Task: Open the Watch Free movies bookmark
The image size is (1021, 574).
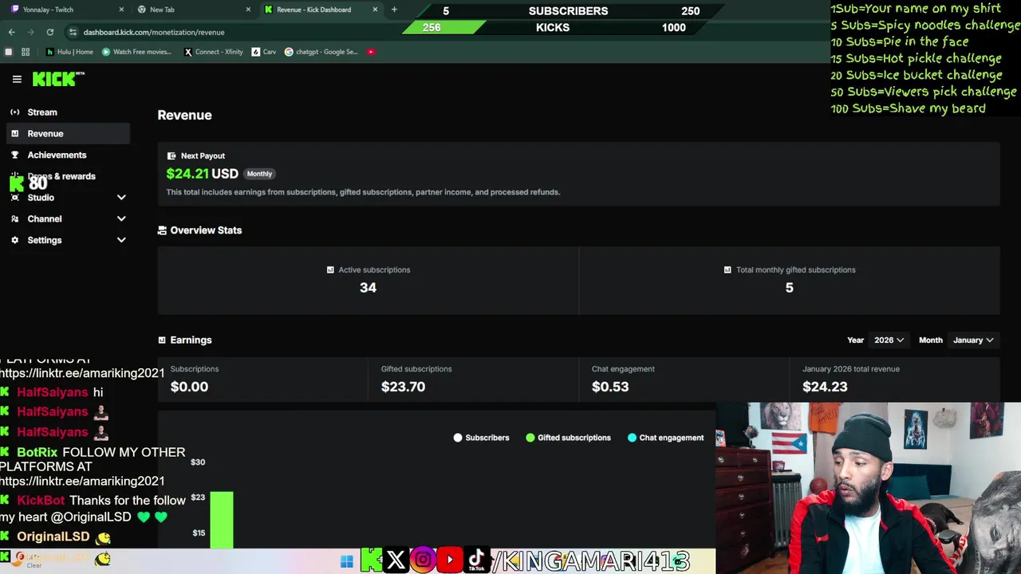Action: click(x=136, y=52)
